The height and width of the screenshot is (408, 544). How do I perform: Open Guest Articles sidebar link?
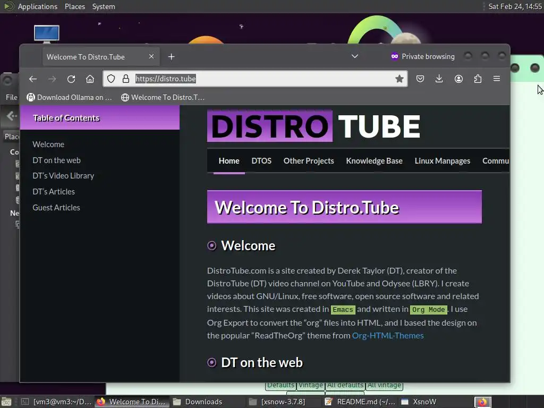click(x=56, y=208)
